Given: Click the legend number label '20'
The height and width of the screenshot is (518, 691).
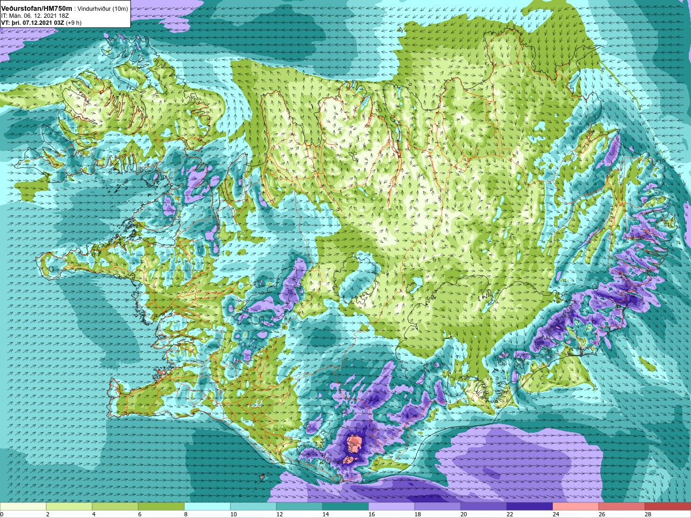Looking at the screenshot, I should pyautogui.click(x=464, y=515).
